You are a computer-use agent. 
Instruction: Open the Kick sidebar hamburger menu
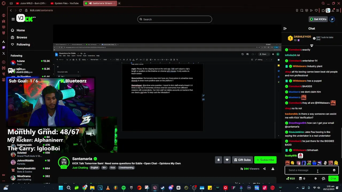coord(13,19)
